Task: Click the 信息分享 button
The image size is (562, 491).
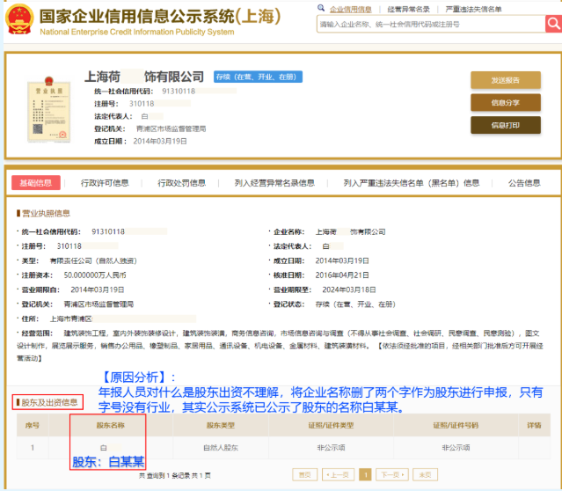Action: (x=506, y=103)
